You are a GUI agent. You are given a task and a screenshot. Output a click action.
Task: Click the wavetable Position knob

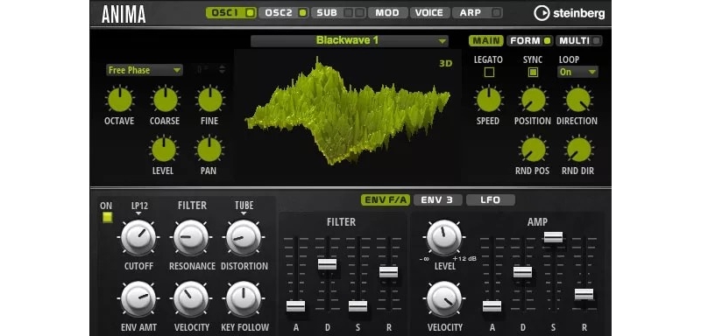click(x=533, y=100)
